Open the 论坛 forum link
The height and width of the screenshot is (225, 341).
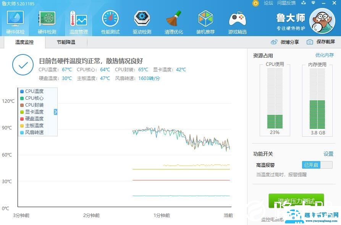click(268, 3)
